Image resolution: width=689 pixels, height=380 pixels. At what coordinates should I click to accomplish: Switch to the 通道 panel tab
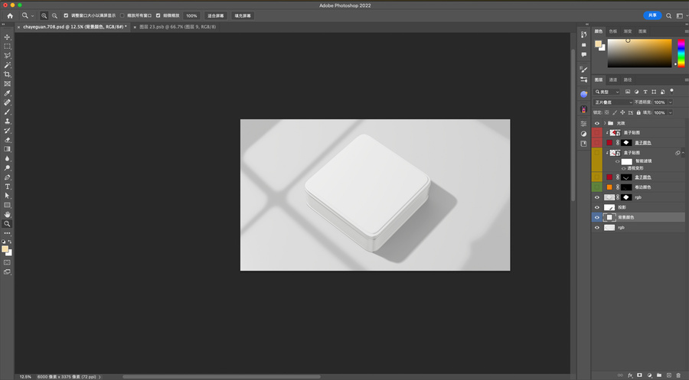point(613,80)
